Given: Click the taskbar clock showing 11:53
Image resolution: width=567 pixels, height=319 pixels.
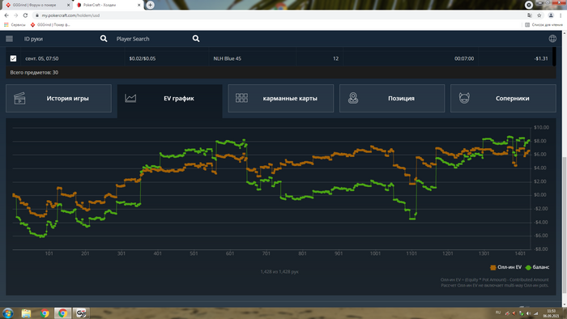Looking at the screenshot, I should pos(551,313).
